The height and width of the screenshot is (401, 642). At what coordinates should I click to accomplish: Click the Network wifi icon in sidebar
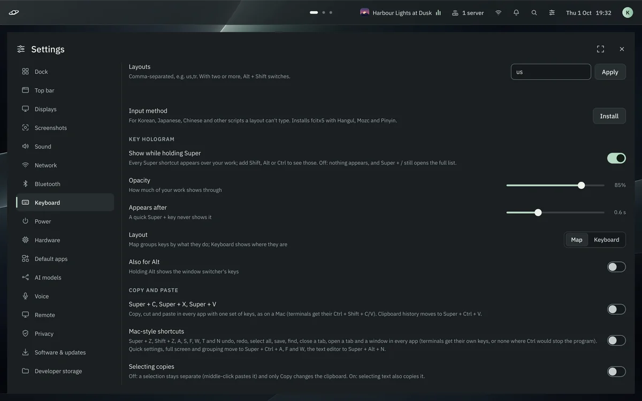(25, 165)
